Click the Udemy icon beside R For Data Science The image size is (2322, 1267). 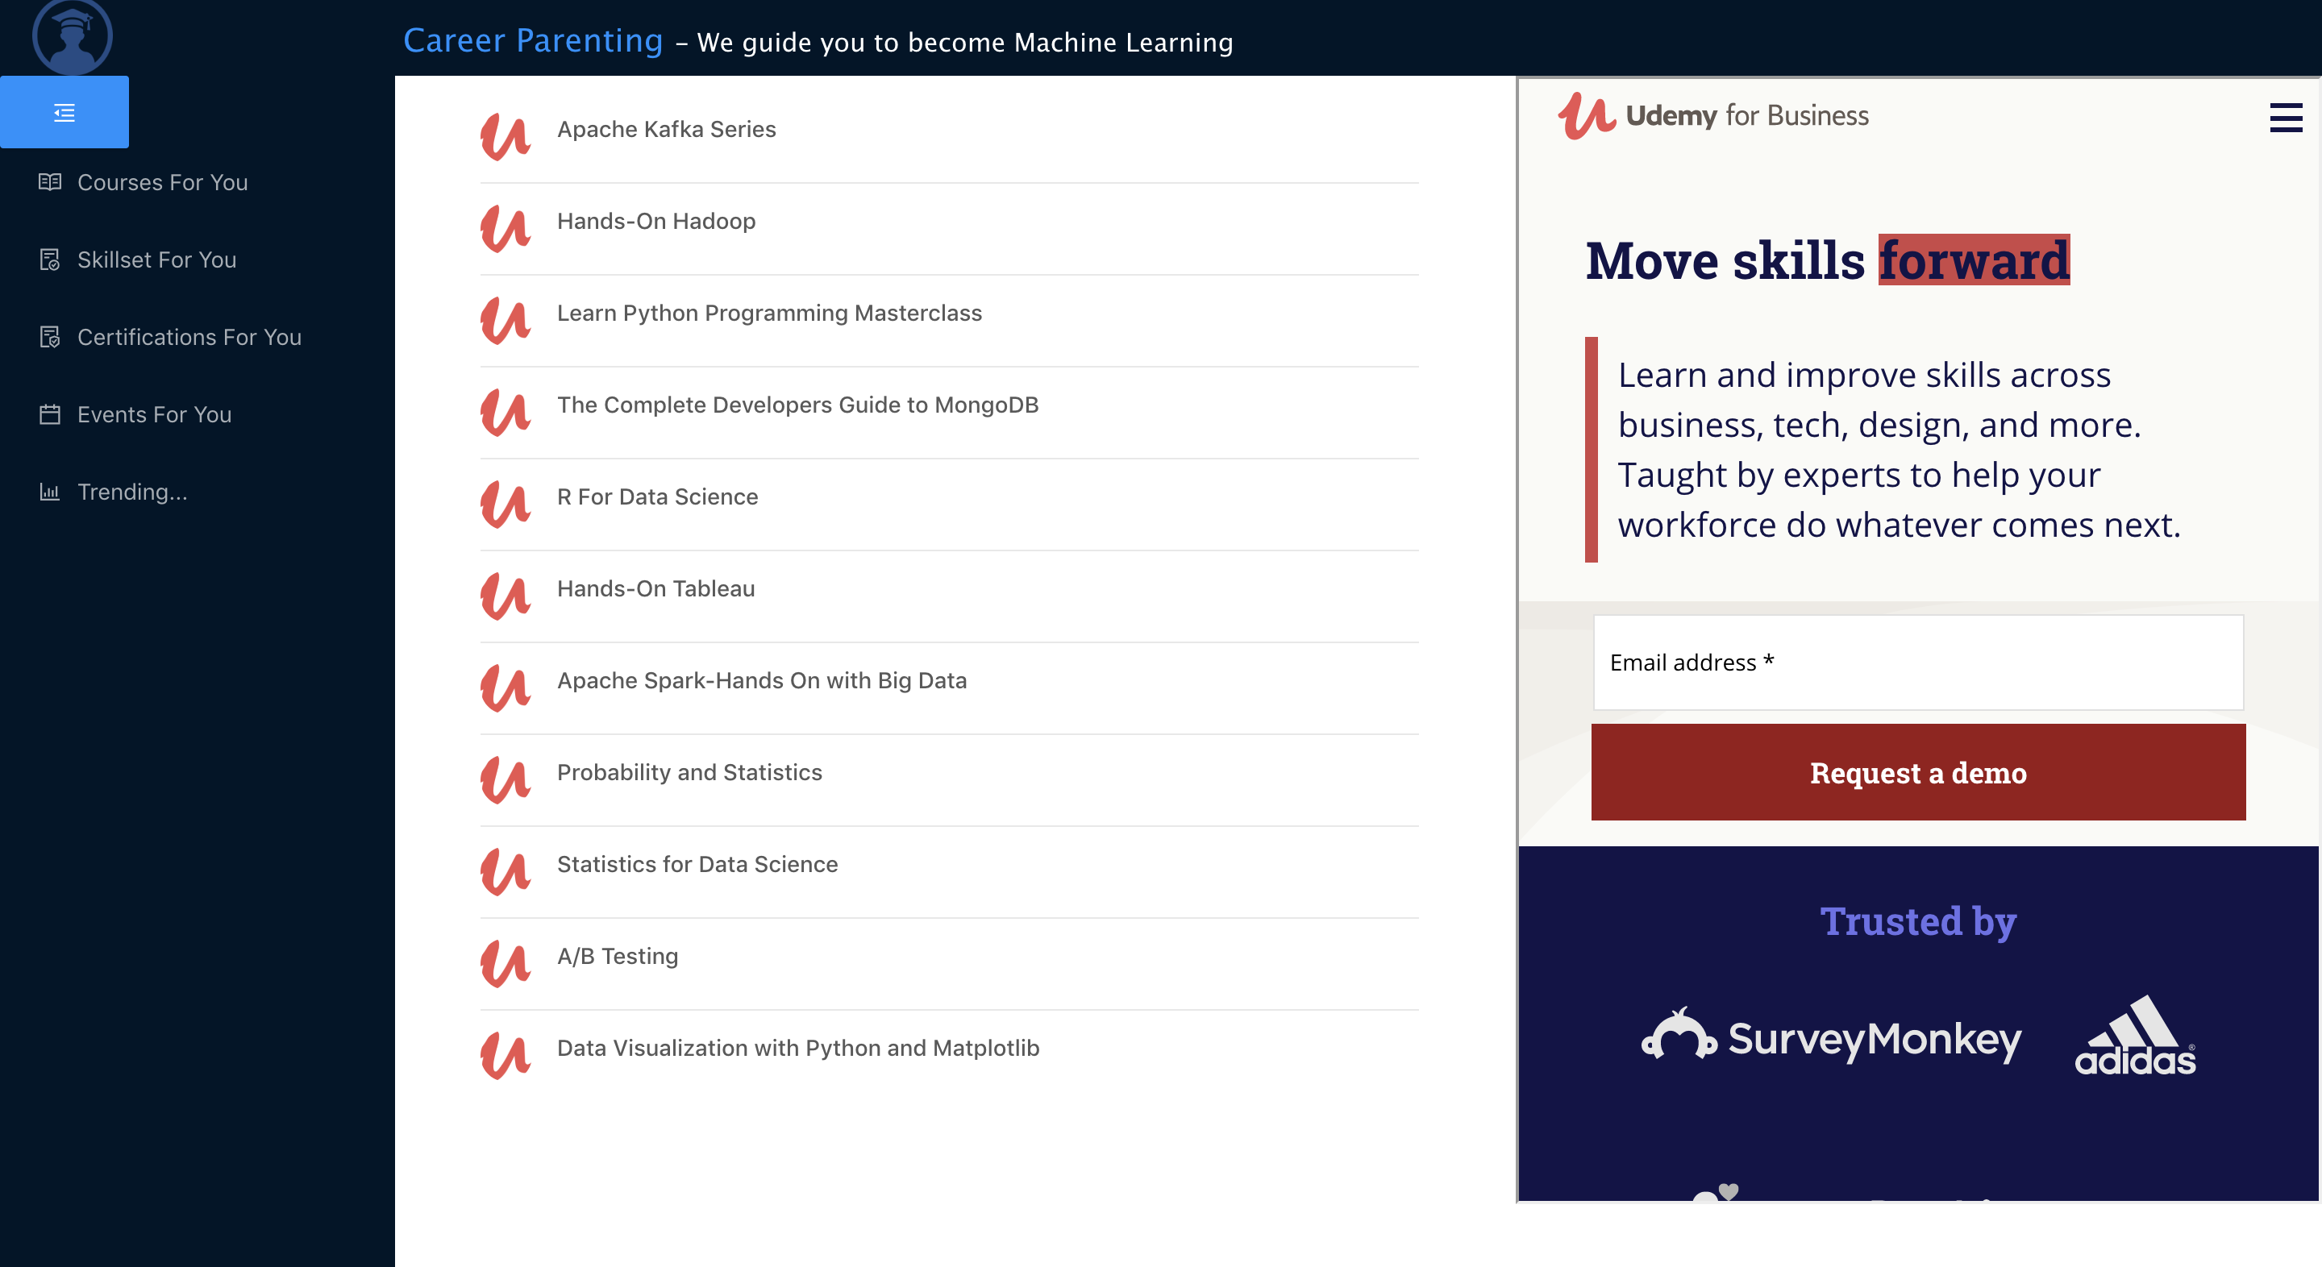[x=505, y=505]
